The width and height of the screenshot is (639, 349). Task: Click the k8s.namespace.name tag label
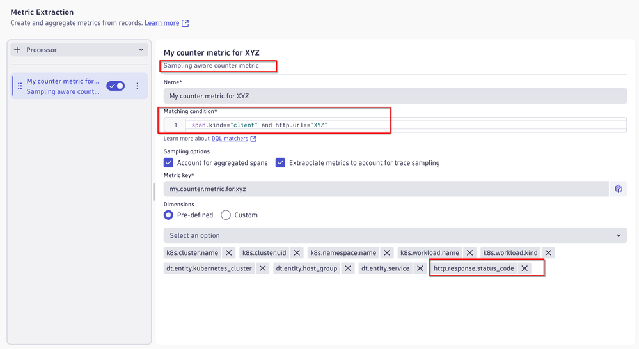[x=343, y=253]
